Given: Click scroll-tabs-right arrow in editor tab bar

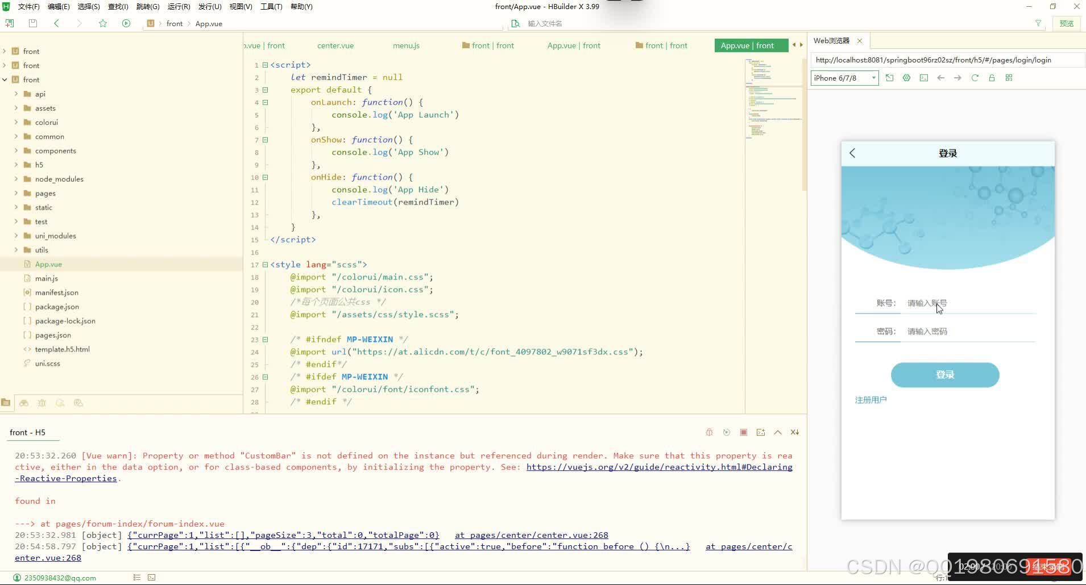Looking at the screenshot, I should tap(802, 45).
